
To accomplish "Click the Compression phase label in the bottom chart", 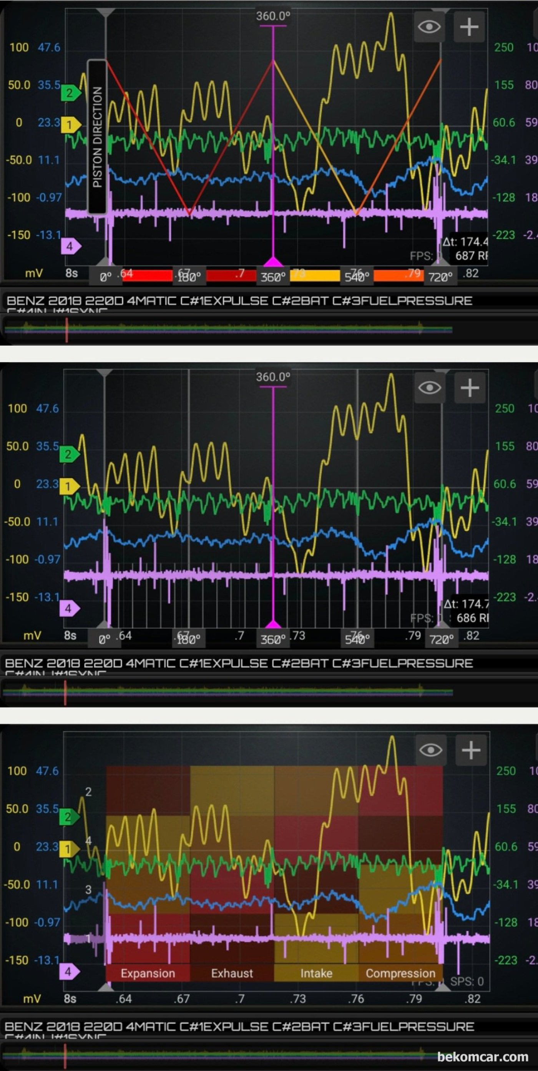I will [x=400, y=973].
